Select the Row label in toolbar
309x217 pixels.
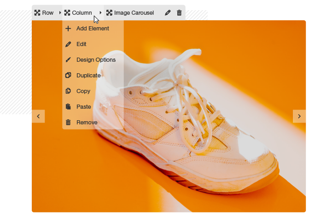click(x=48, y=13)
